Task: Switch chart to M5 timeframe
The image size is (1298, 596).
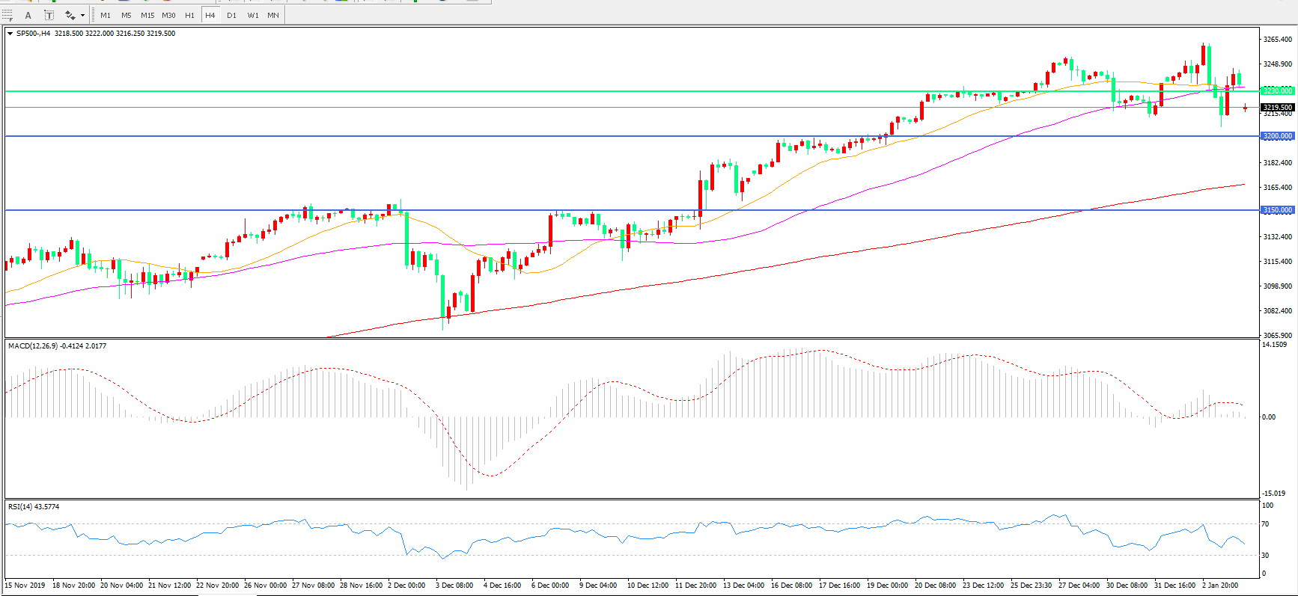Action: tap(126, 15)
